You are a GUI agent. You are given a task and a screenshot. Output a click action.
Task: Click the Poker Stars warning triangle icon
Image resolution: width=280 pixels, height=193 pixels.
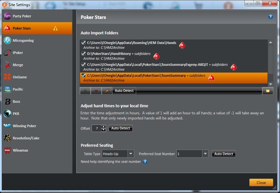coord(55,28)
